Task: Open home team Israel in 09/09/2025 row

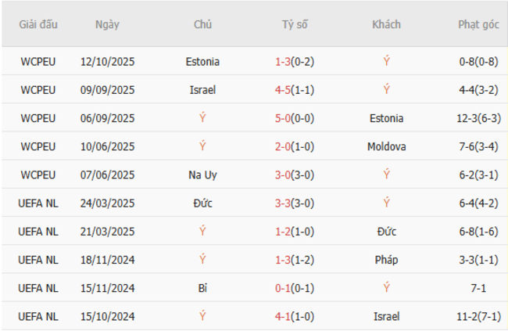Action: click(202, 90)
